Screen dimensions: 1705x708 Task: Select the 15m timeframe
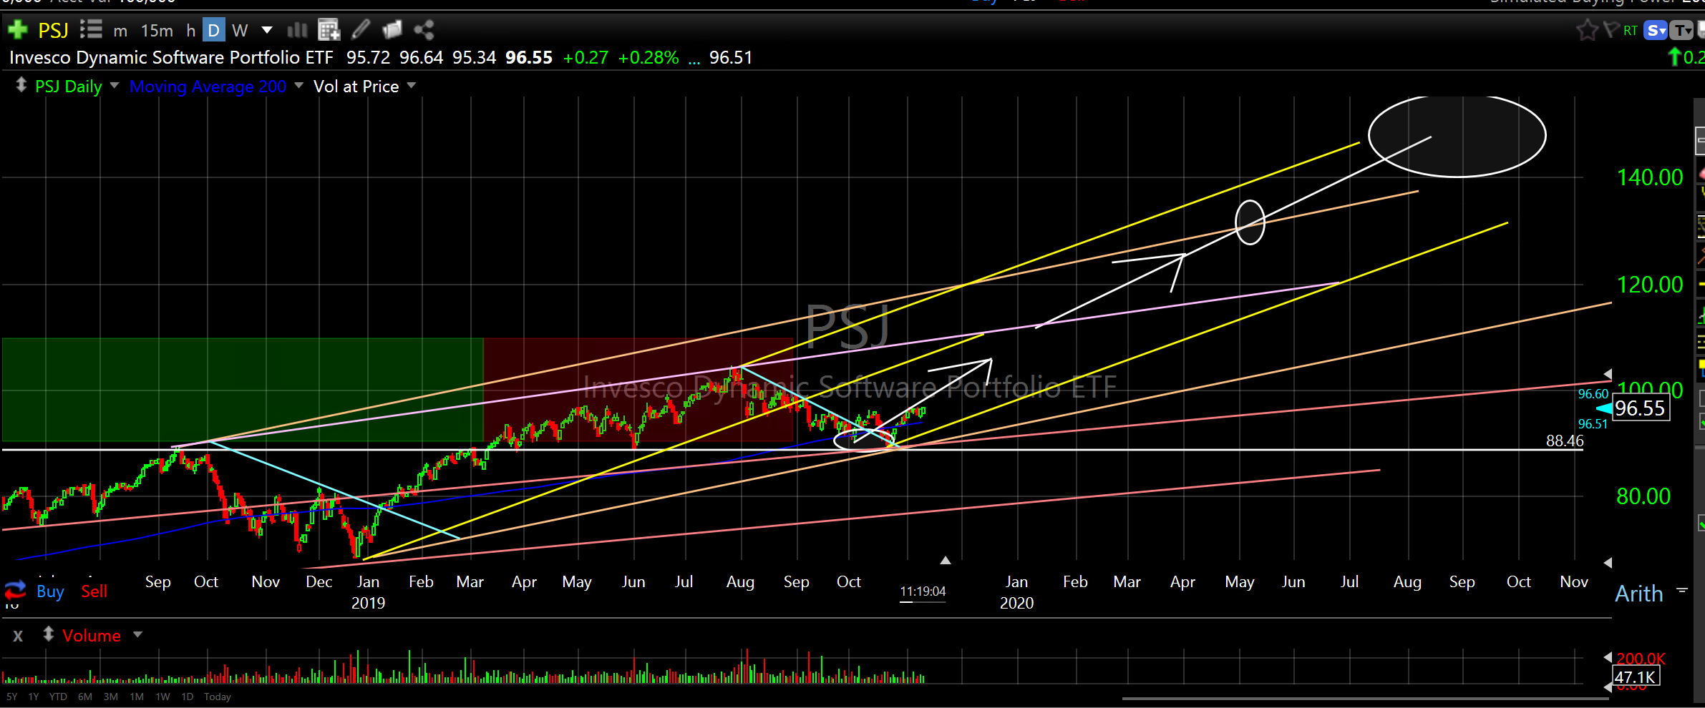(x=157, y=31)
